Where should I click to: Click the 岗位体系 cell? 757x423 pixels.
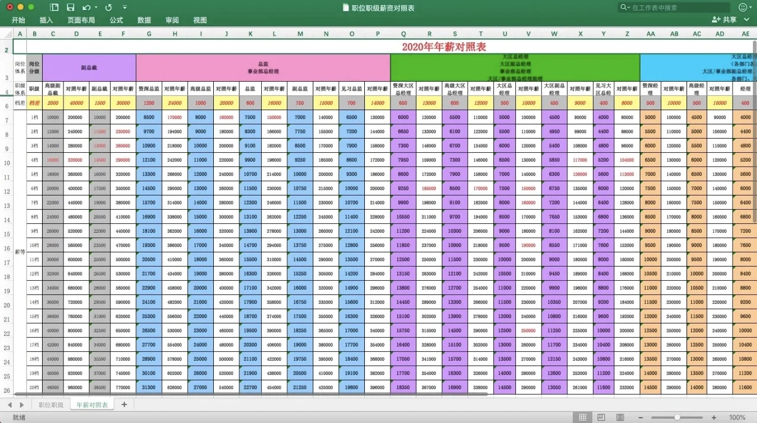coord(20,68)
